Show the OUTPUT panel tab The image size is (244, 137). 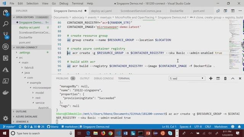85,78
